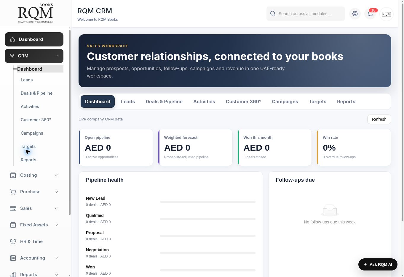Open Deals & Pipeline in sidebar
This screenshot has height=277, width=404.
point(36,93)
